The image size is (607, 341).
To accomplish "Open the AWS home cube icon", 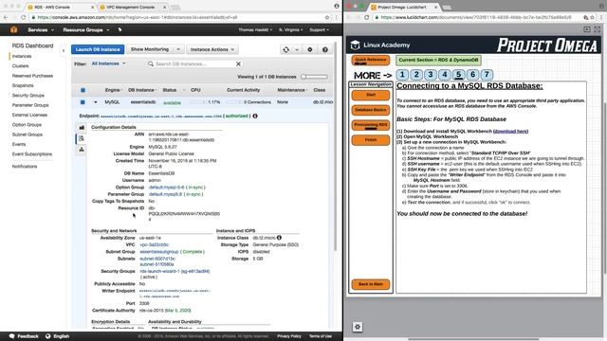I will [14, 29].
